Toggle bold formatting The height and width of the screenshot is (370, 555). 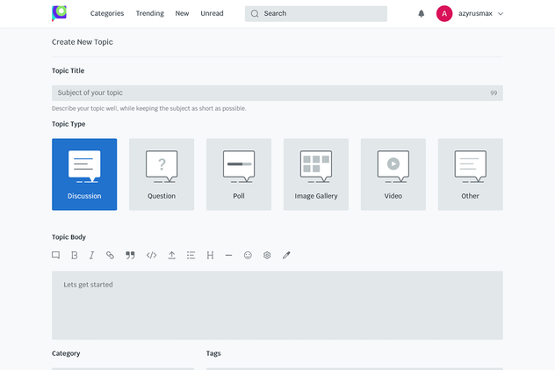tap(75, 255)
